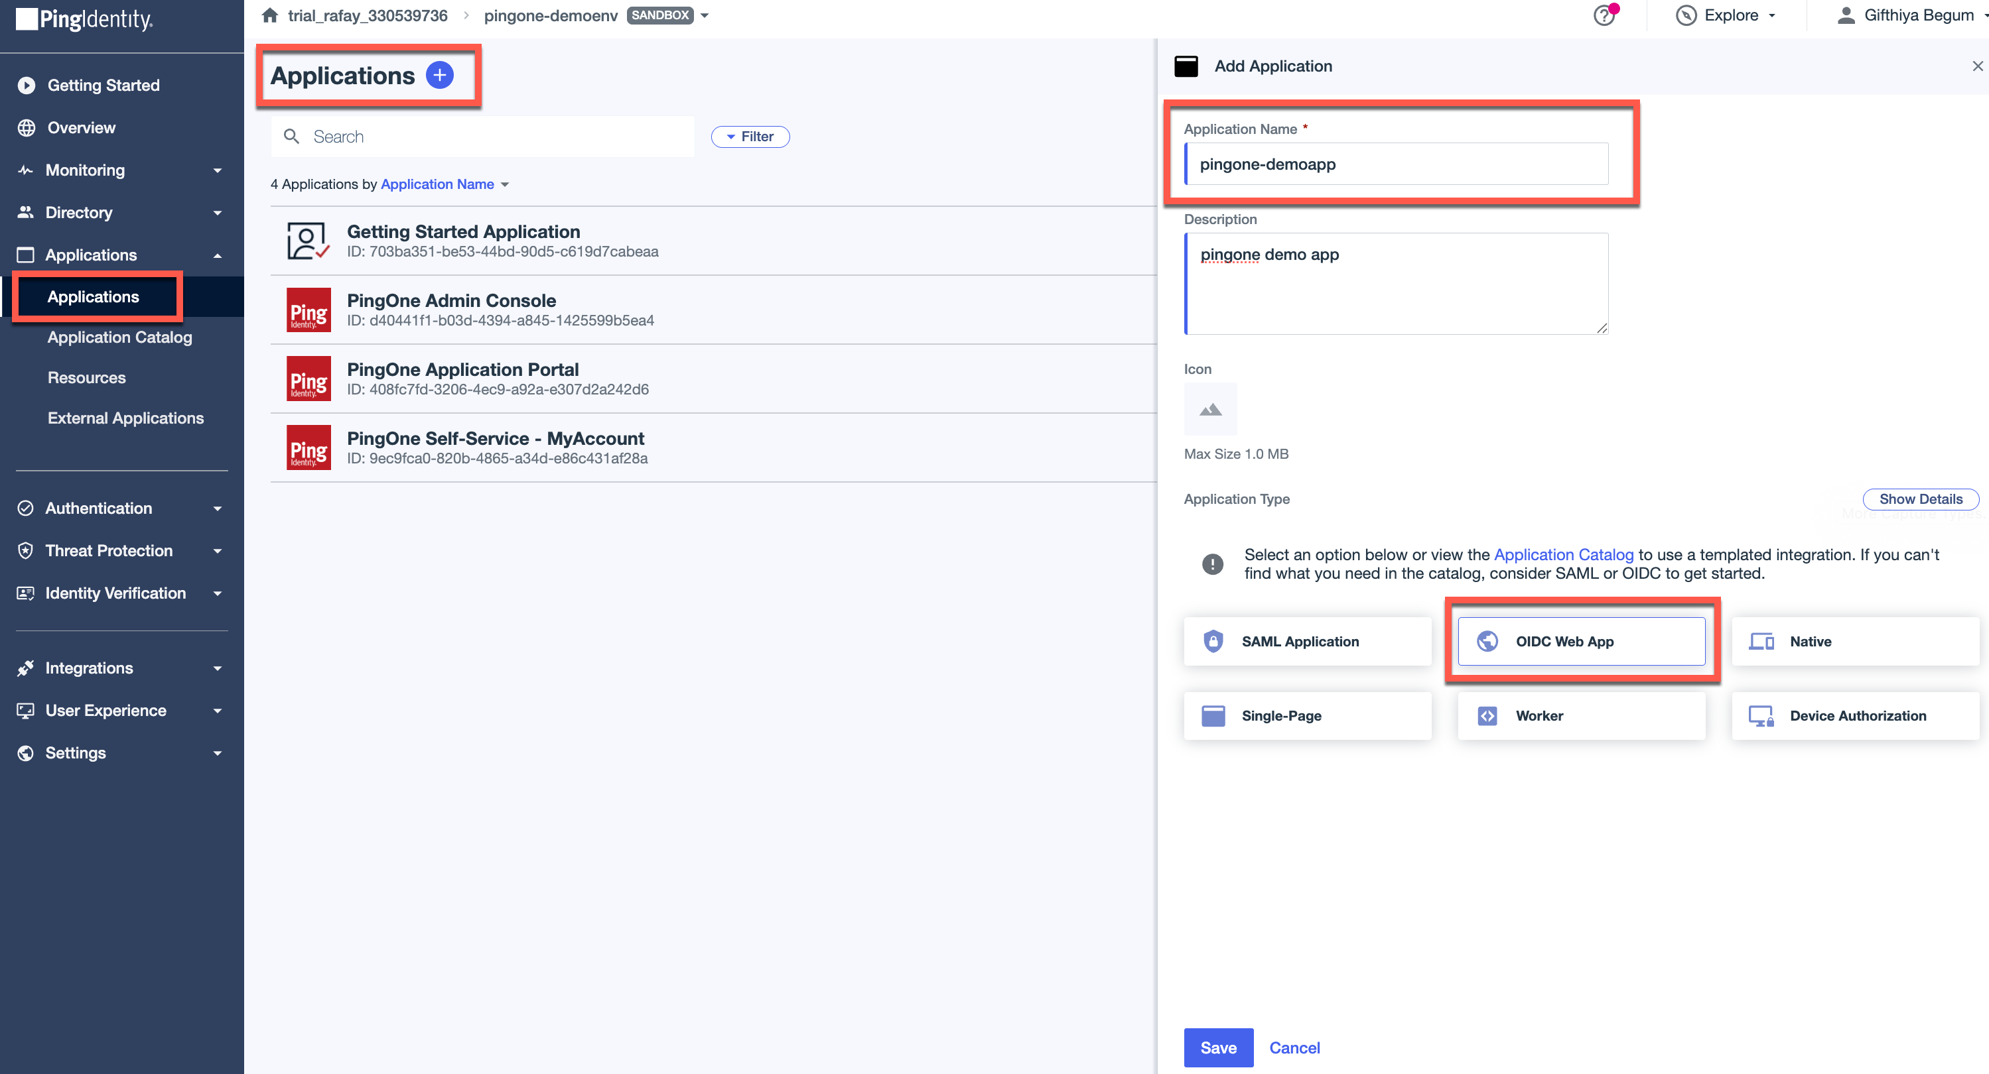Open Resources in the sidebar
The image size is (1989, 1074).
86,378
